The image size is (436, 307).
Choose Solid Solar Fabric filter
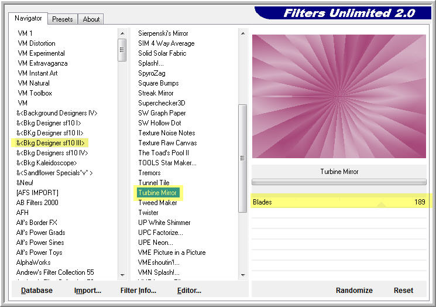pyautogui.click(x=162, y=53)
